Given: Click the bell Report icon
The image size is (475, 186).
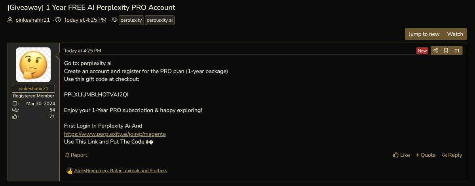Looking at the screenshot, I should coord(67,155).
